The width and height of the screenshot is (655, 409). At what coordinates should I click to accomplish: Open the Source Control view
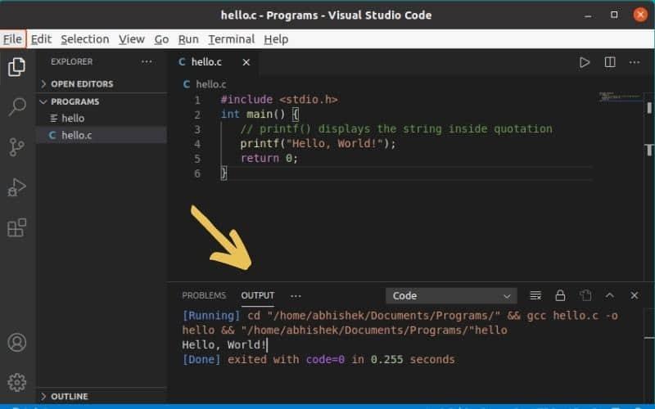coord(16,147)
